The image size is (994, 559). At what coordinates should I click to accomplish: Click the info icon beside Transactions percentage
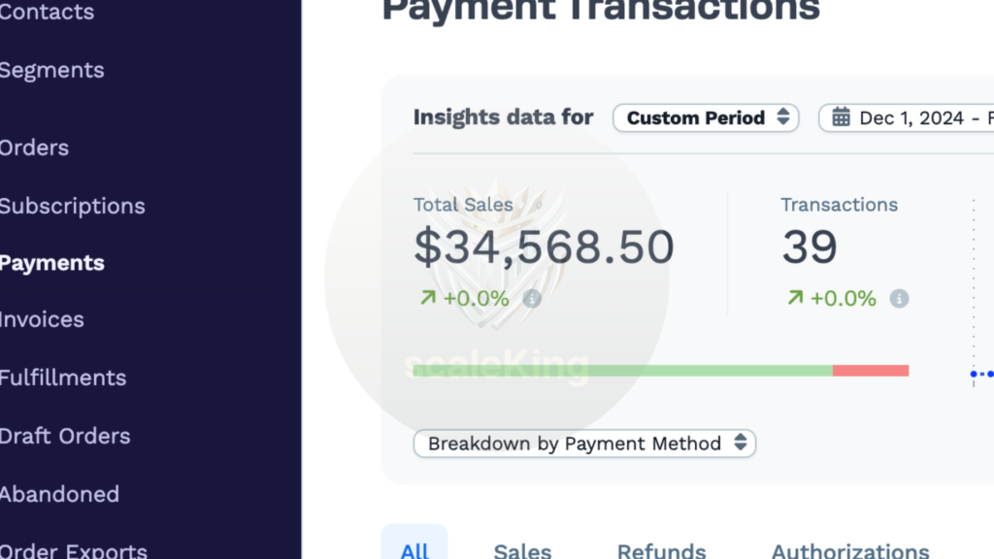(899, 299)
